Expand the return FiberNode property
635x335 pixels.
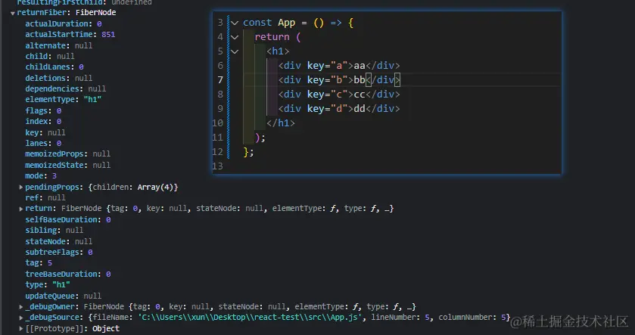[x=21, y=209]
